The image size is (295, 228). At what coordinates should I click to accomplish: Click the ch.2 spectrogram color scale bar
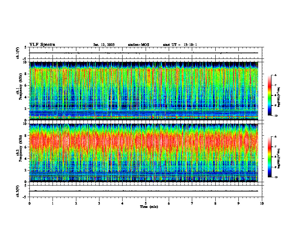click(x=269, y=157)
